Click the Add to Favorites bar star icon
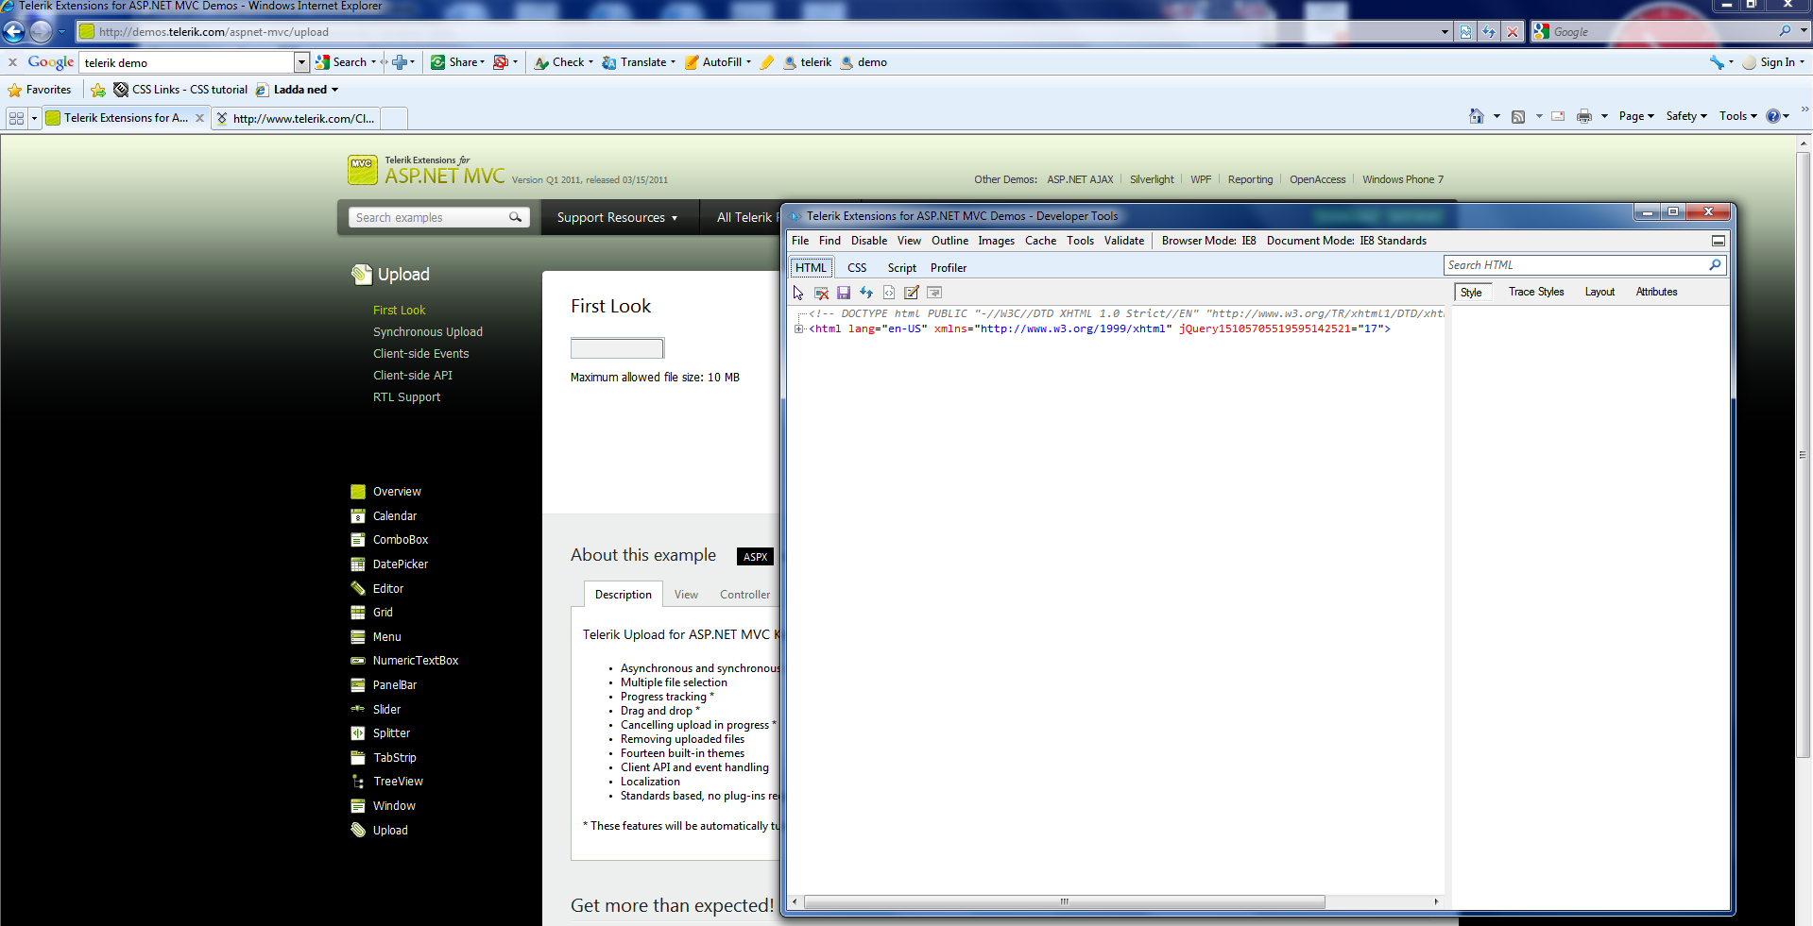The height and width of the screenshot is (926, 1813). coord(98,90)
